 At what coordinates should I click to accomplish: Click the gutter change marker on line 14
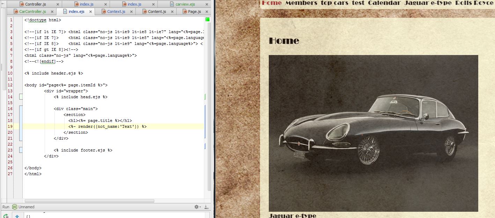point(21,97)
